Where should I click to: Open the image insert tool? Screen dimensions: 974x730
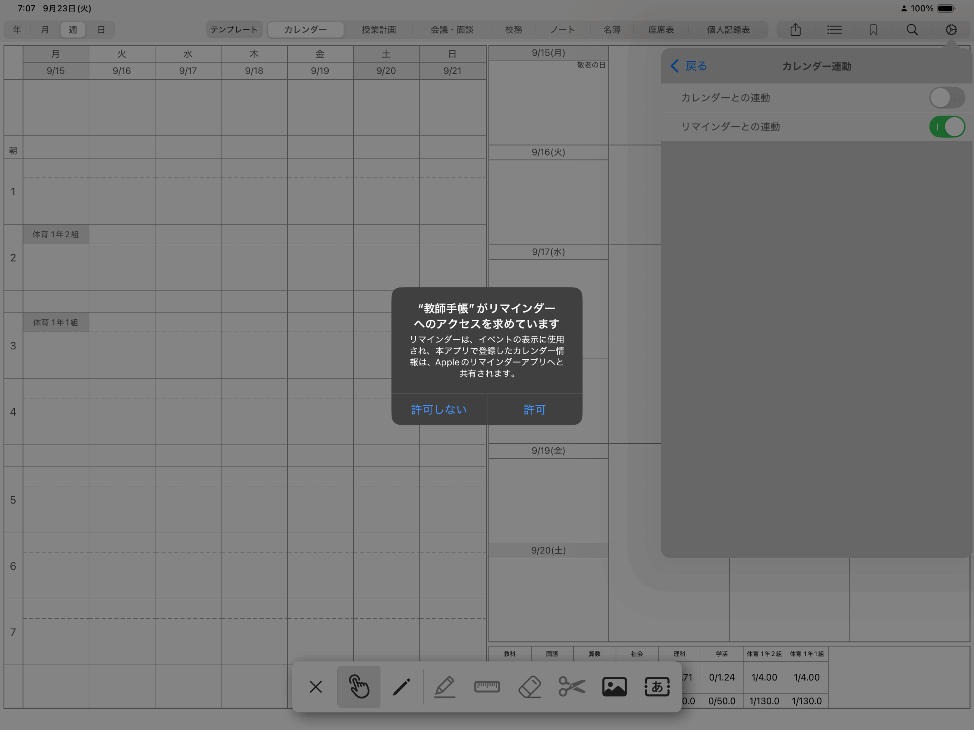click(614, 686)
